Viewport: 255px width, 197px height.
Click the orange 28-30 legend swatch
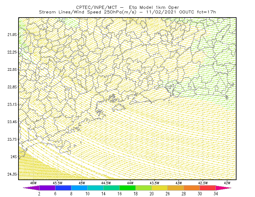pyautogui.click(x=192, y=188)
